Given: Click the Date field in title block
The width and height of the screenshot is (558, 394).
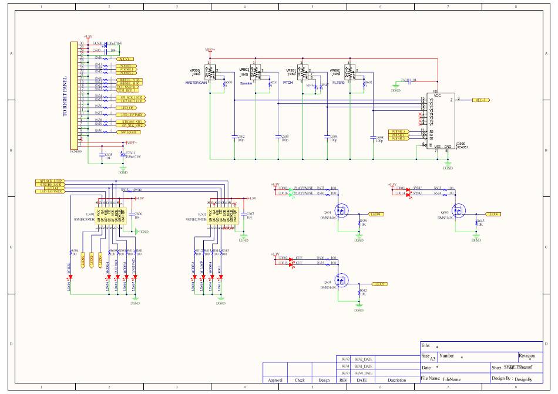Looking at the screenshot, I should click(455, 368).
